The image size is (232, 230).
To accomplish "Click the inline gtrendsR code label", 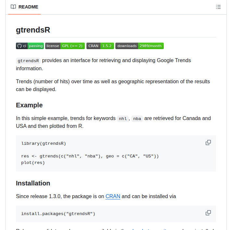I will pos(28,61).
